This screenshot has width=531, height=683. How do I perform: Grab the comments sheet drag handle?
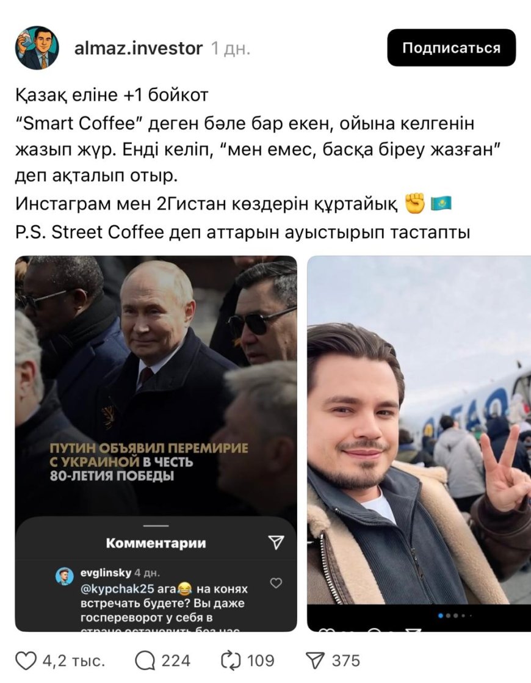[156, 526]
